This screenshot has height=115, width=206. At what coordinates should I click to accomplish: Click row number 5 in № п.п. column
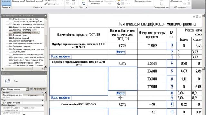tap(172, 71)
